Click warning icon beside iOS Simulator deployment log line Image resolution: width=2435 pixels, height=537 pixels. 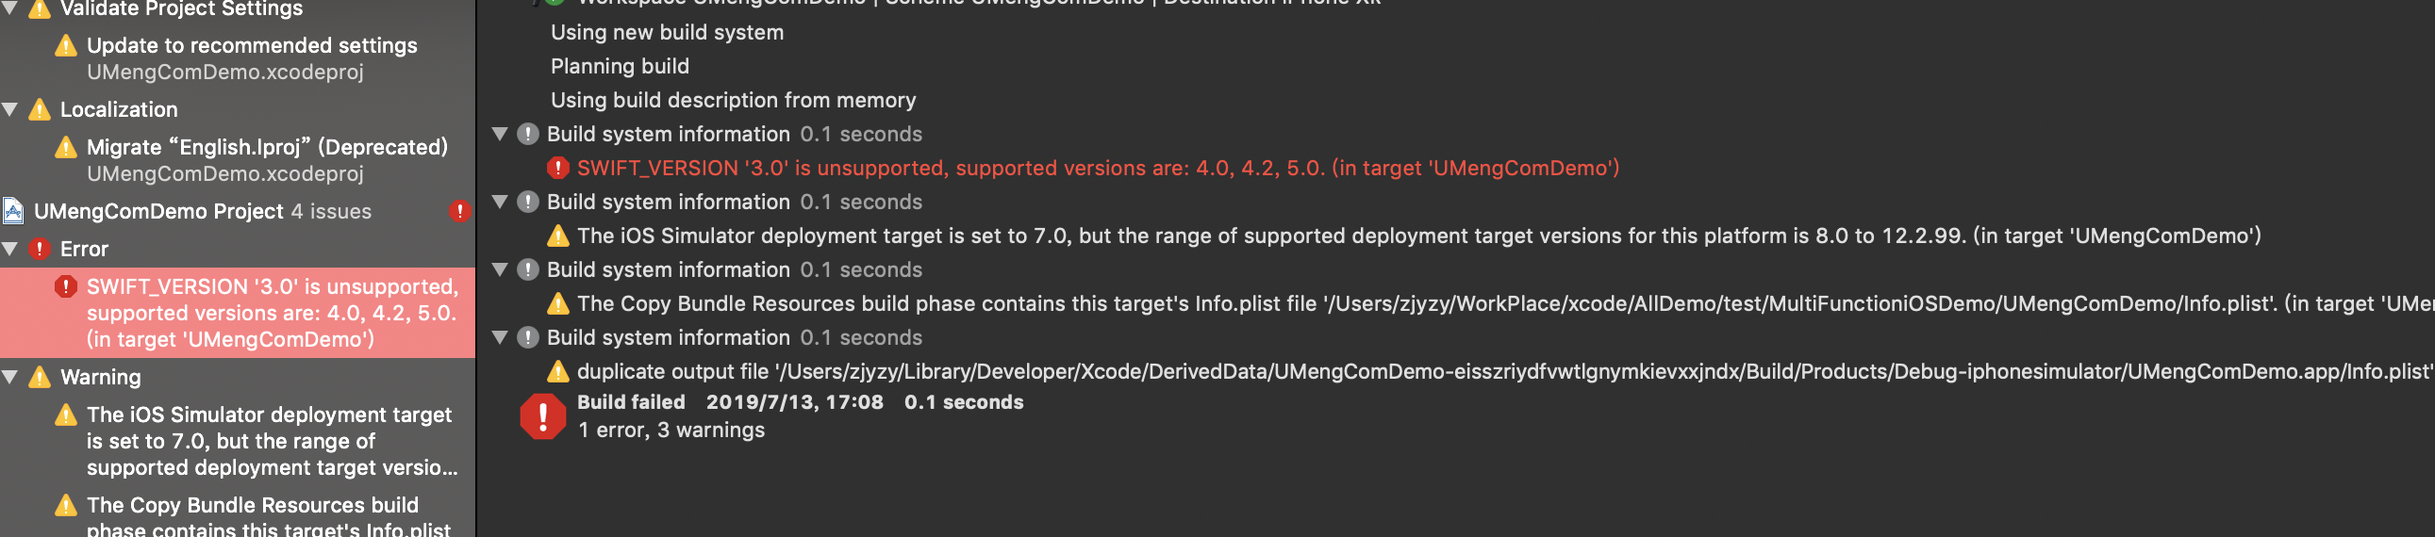(x=557, y=236)
